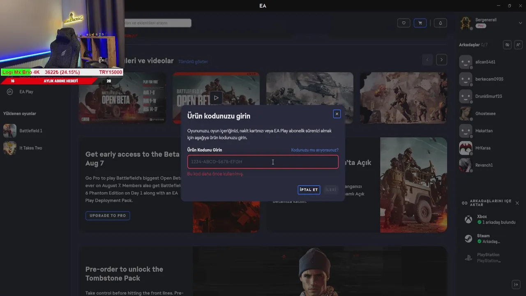Click the İPTAL ET button

point(309,190)
